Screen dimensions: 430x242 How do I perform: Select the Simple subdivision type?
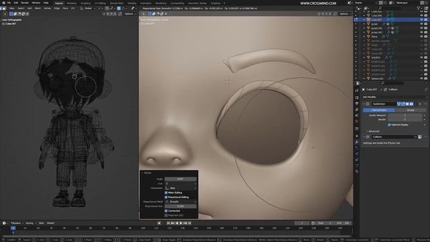[x=411, y=110]
